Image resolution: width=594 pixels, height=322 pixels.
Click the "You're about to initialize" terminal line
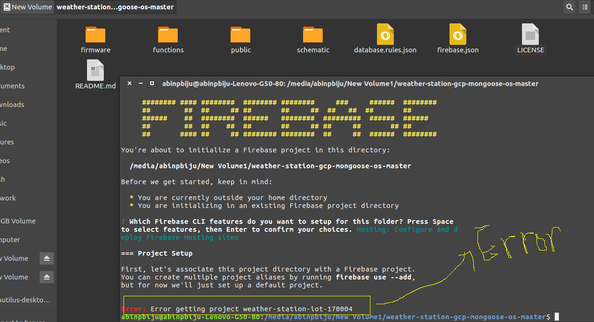255,150
